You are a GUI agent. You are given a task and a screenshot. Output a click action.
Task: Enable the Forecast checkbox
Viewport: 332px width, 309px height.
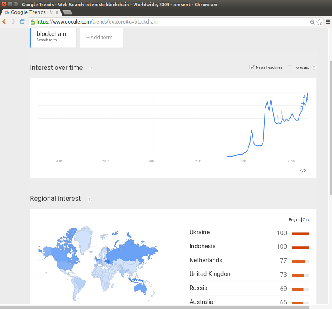pos(290,67)
